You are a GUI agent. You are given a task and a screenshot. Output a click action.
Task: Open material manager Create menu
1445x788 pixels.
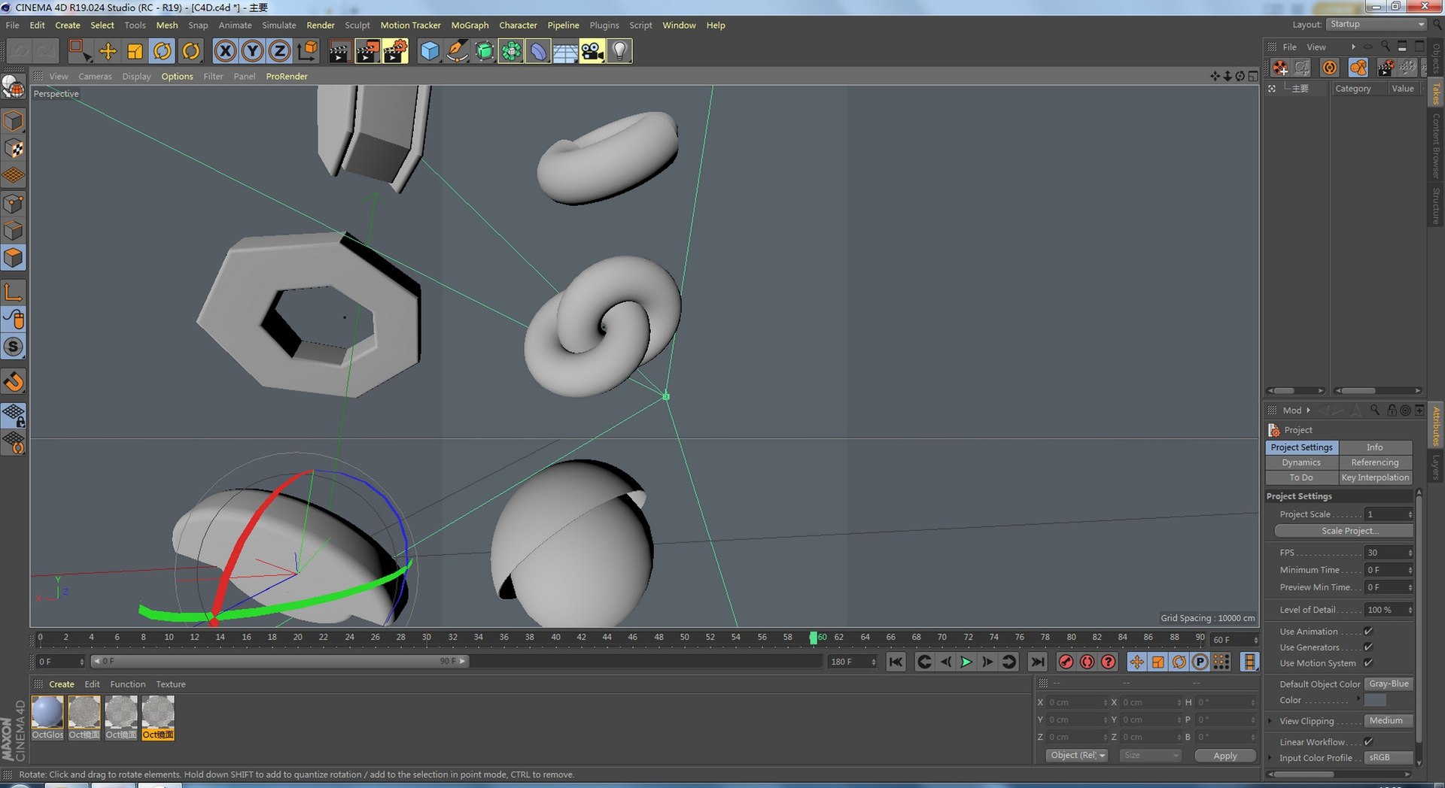tap(62, 684)
